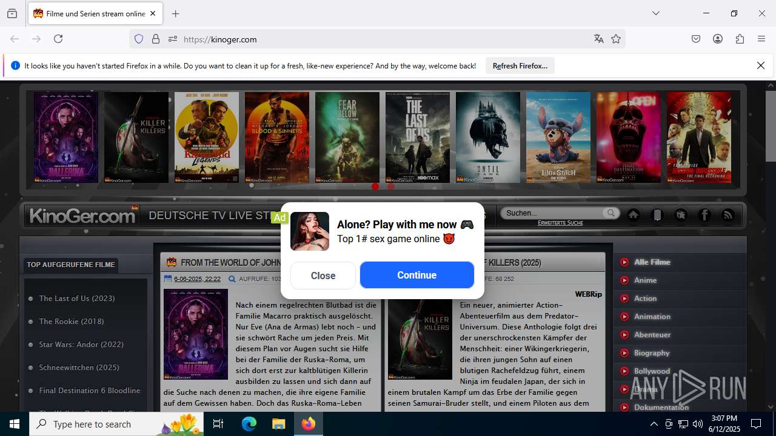
Task: Click the address bar URL
Action: click(220, 39)
